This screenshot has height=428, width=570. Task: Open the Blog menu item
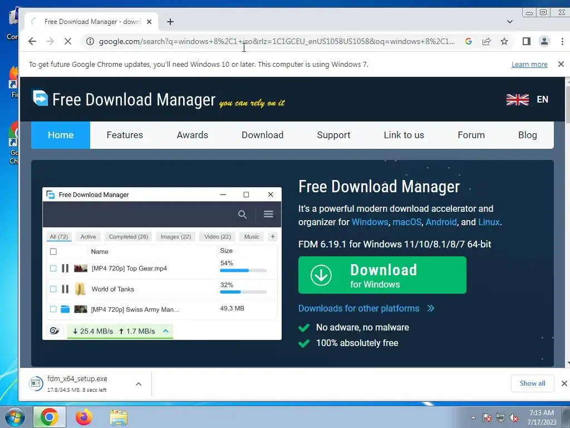coord(528,135)
